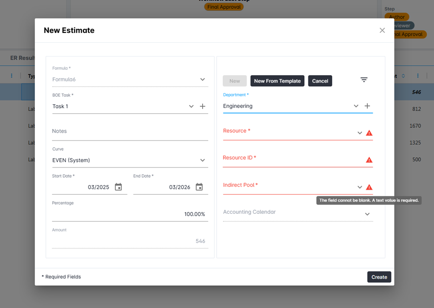434x308 pixels.
Task: Click plus icon next to BOE Task
Action: (203, 106)
